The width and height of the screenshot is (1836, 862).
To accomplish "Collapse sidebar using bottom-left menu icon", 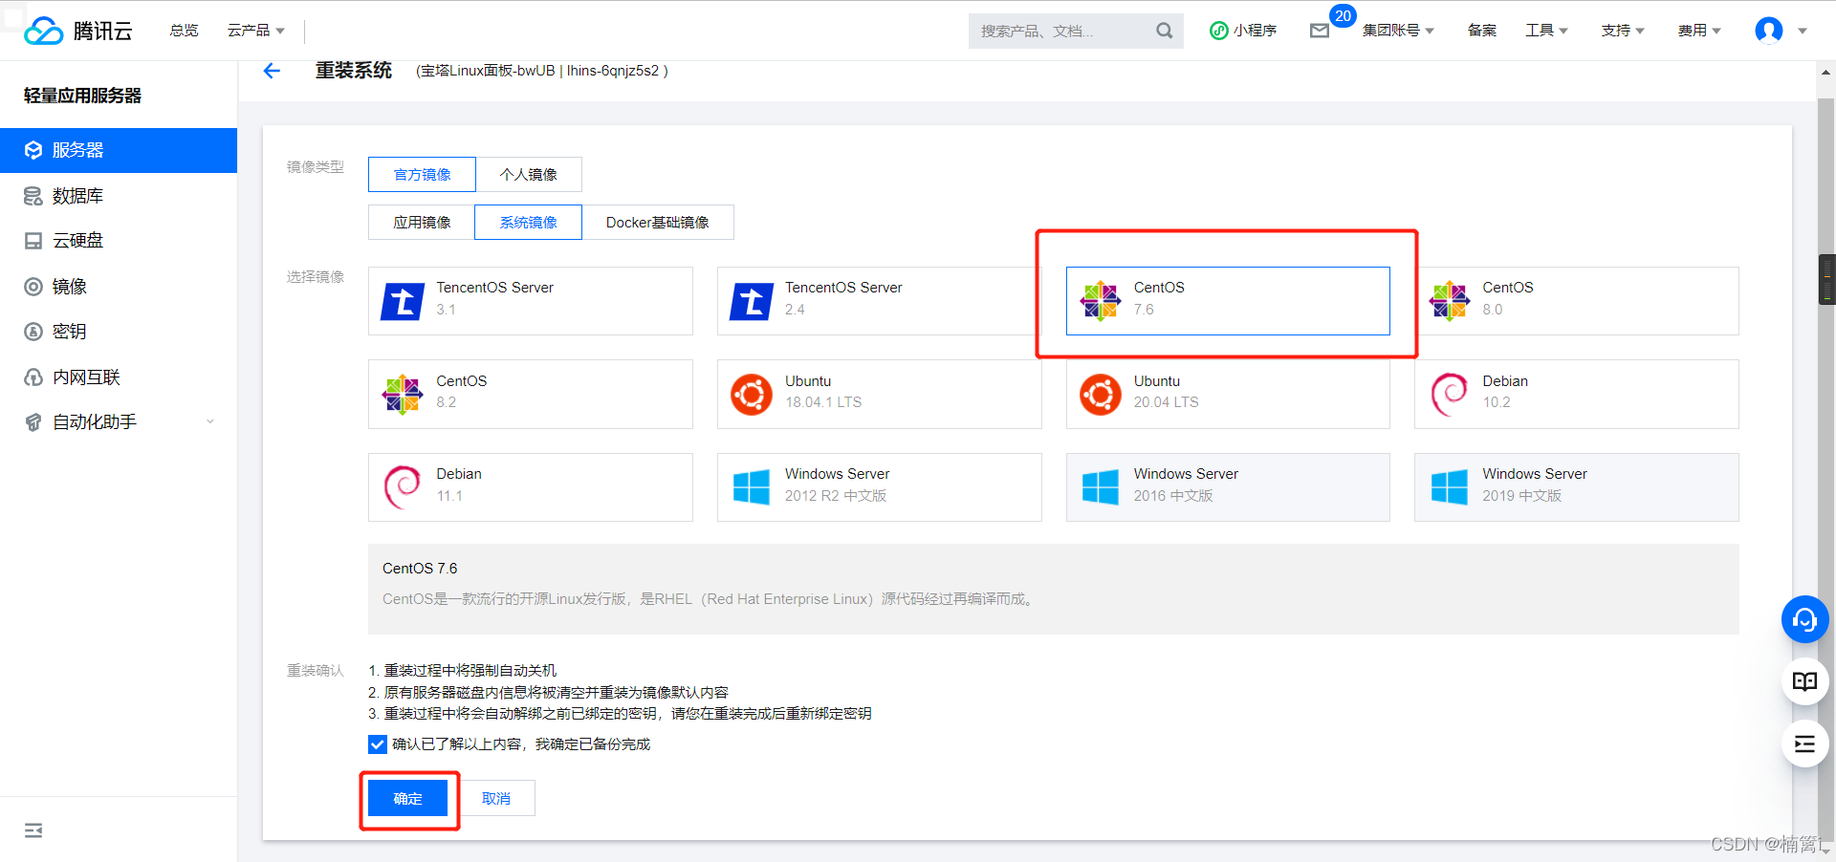I will pos(33,830).
